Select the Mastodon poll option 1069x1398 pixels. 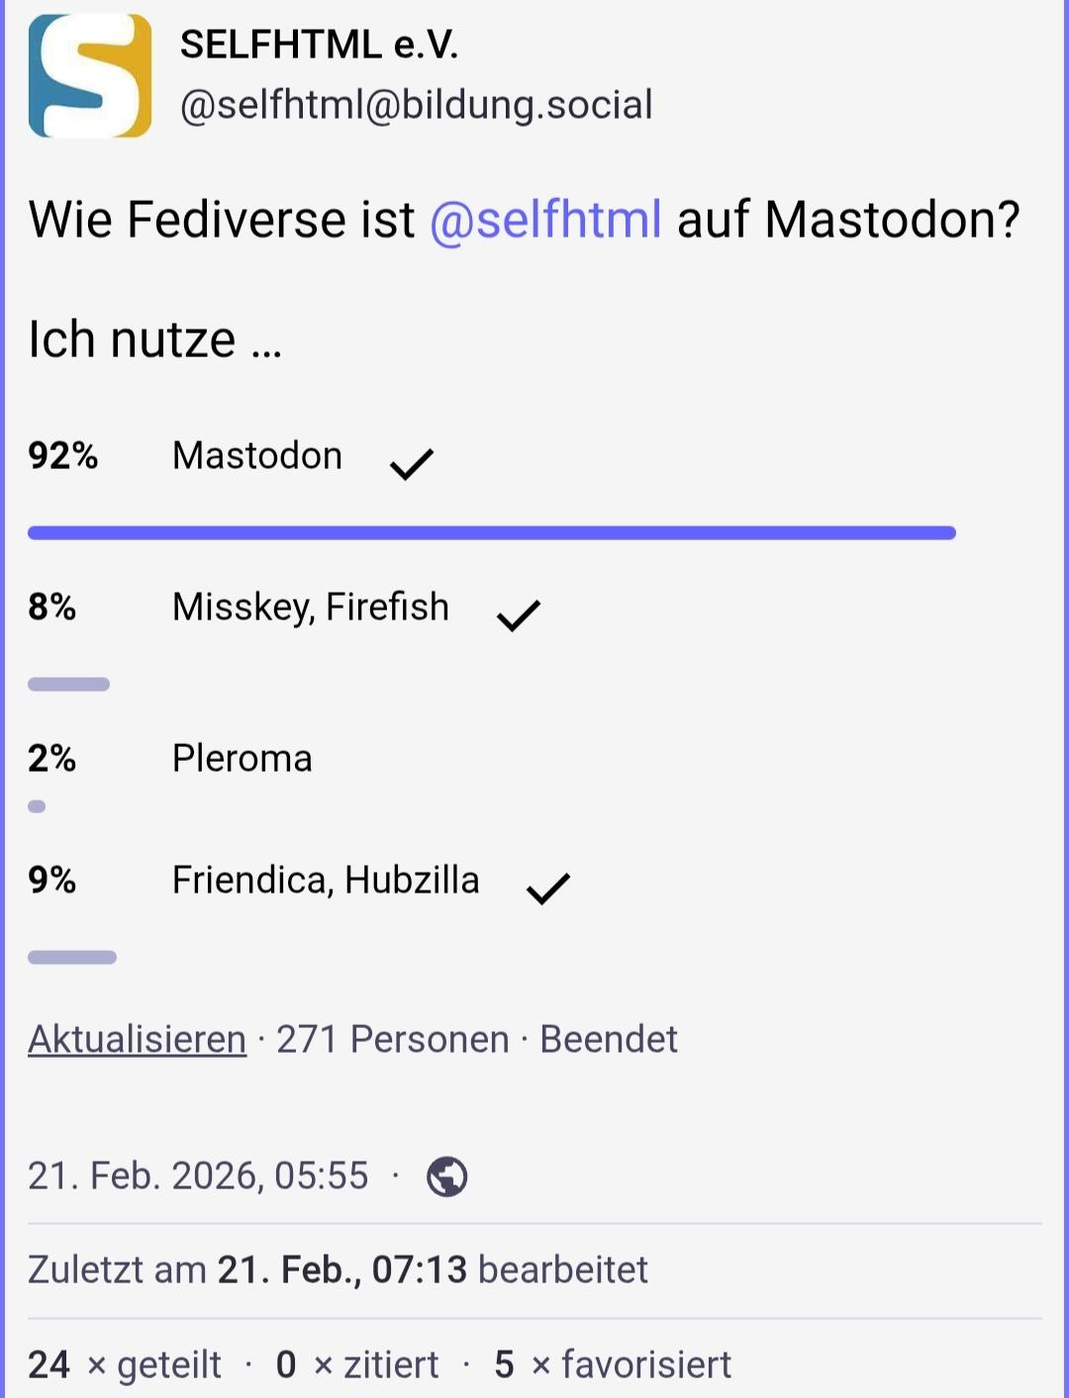pyautogui.click(x=257, y=456)
